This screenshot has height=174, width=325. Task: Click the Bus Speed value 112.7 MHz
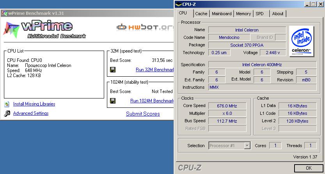[227, 121]
